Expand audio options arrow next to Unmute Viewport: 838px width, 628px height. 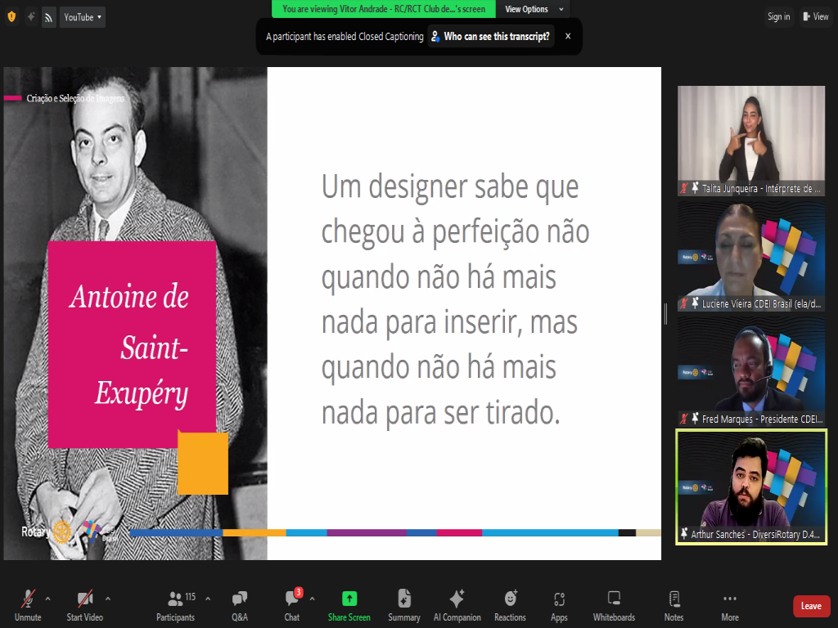[x=47, y=598]
